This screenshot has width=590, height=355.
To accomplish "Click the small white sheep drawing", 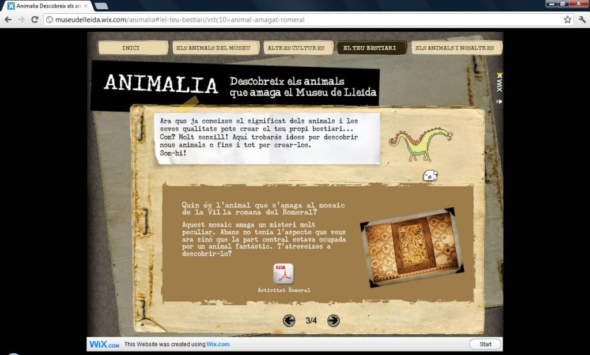I will (430, 176).
